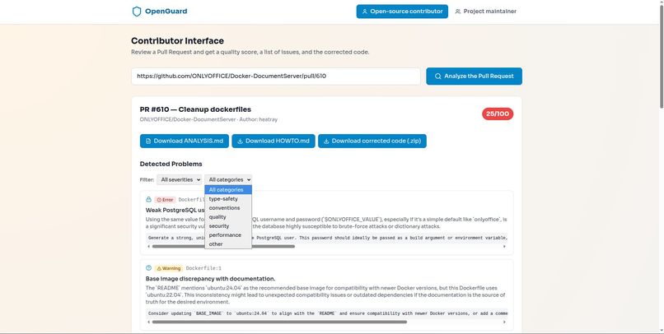
Task: Open the All severities filter dropdown
Action: pyautogui.click(x=179, y=179)
